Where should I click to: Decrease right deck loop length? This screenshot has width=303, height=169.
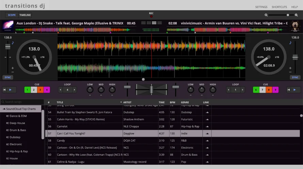[228, 90]
